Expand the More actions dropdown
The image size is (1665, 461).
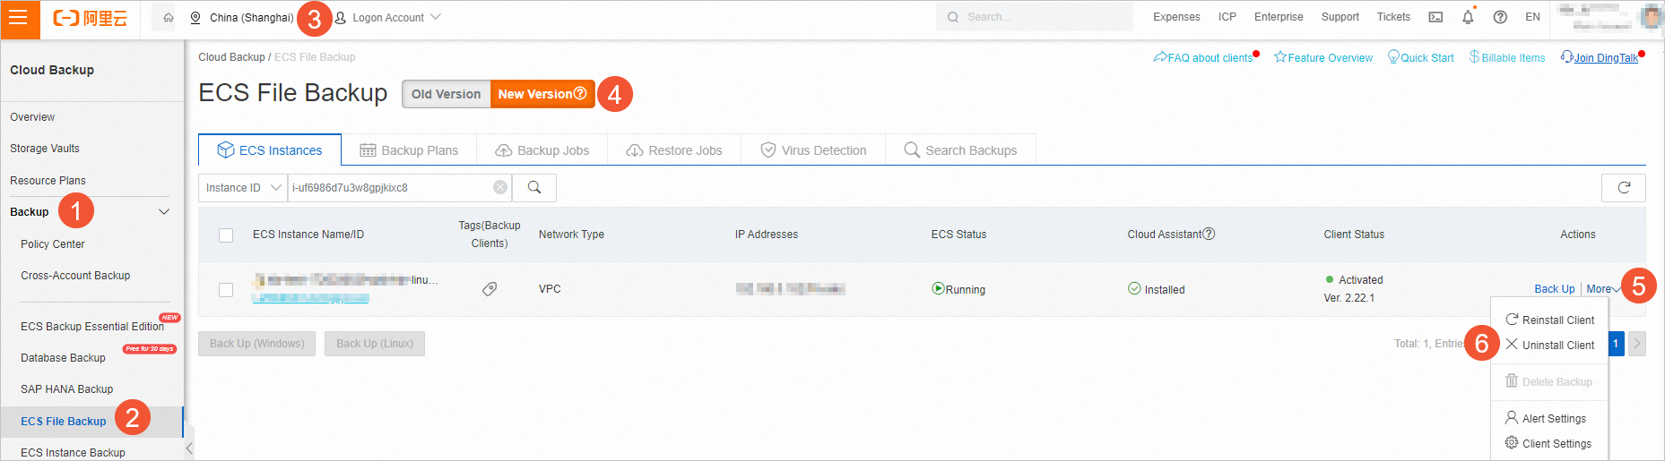click(1603, 289)
